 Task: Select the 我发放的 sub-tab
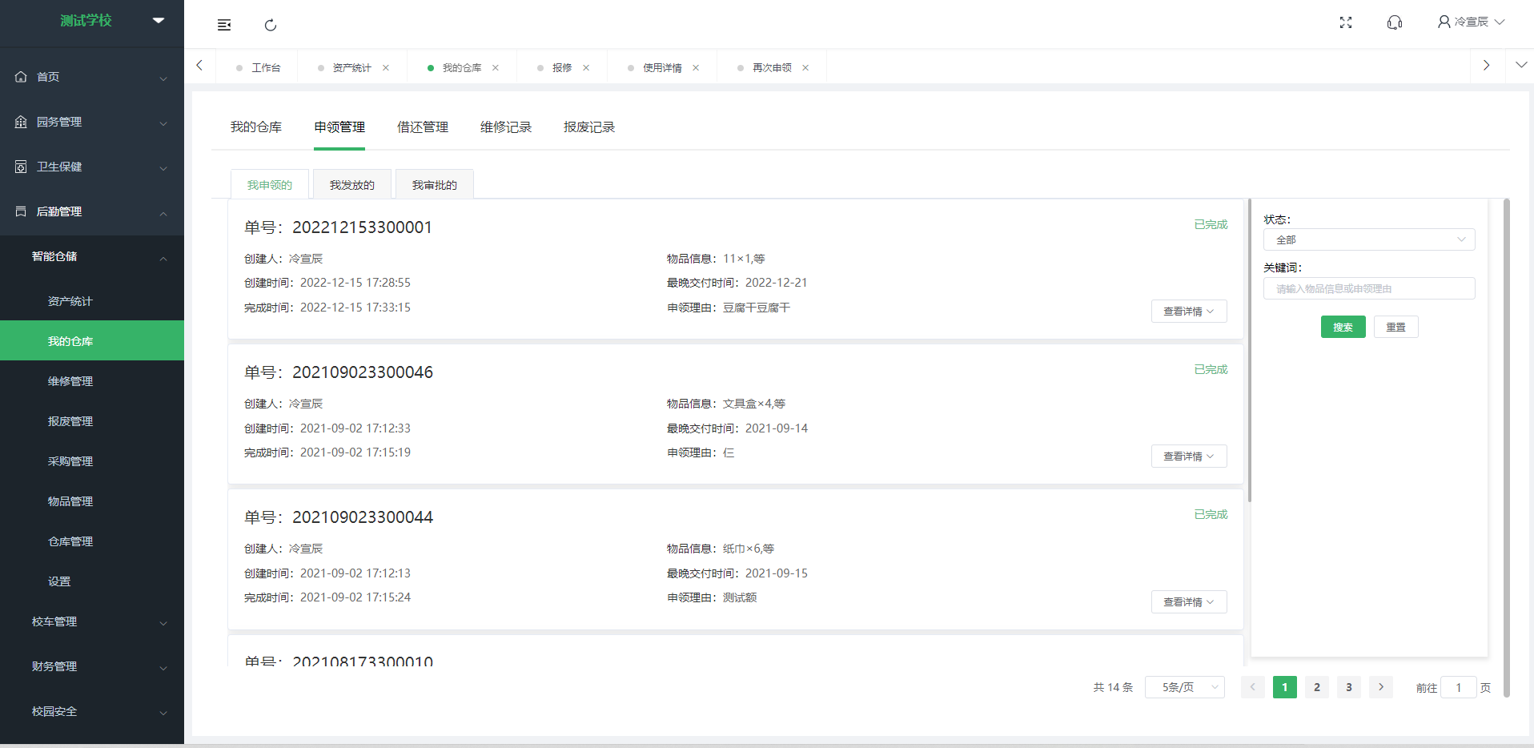tap(352, 185)
